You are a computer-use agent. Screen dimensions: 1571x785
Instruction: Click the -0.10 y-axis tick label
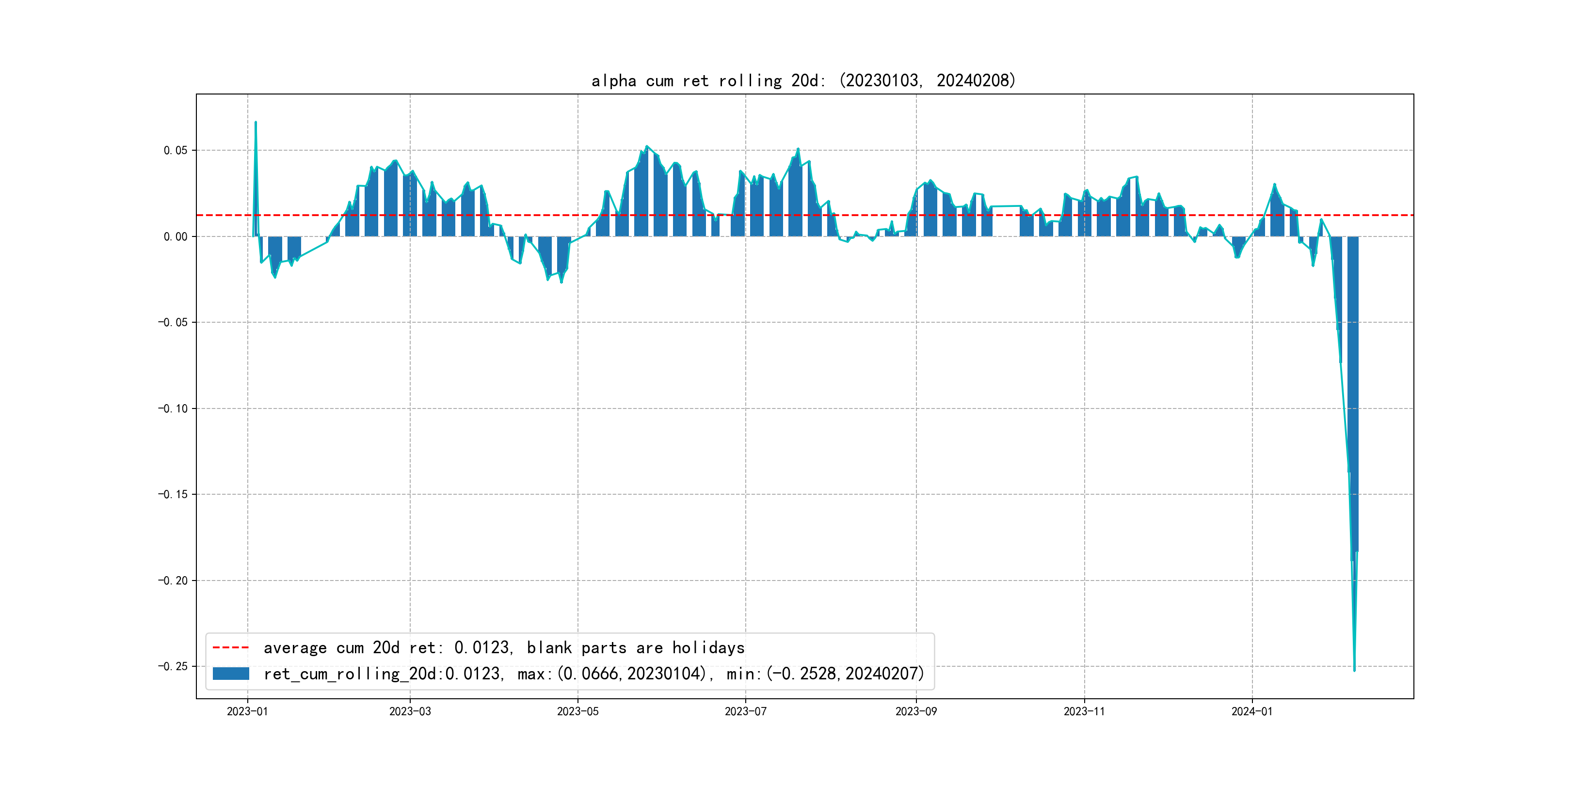click(x=173, y=408)
